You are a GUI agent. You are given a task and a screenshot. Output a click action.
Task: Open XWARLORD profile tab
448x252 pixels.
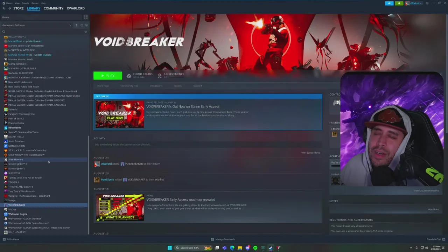click(76, 8)
